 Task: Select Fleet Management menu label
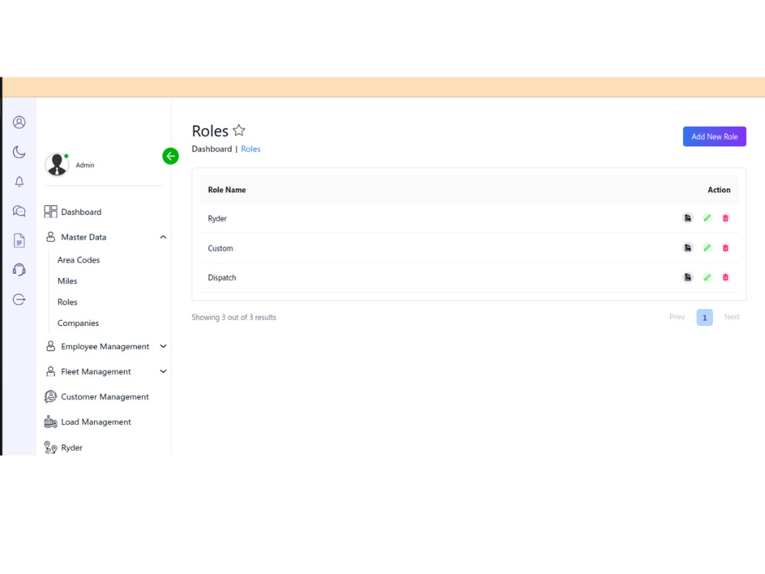96,372
